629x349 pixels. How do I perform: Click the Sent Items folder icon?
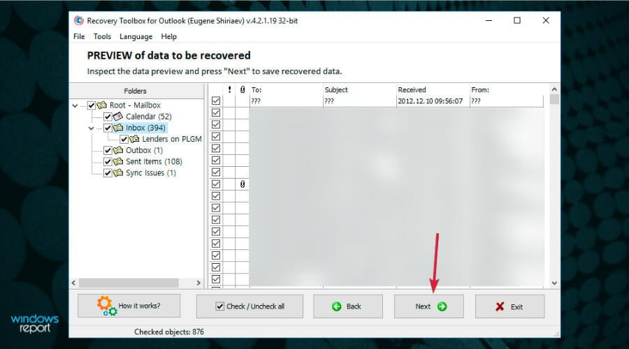coord(118,161)
